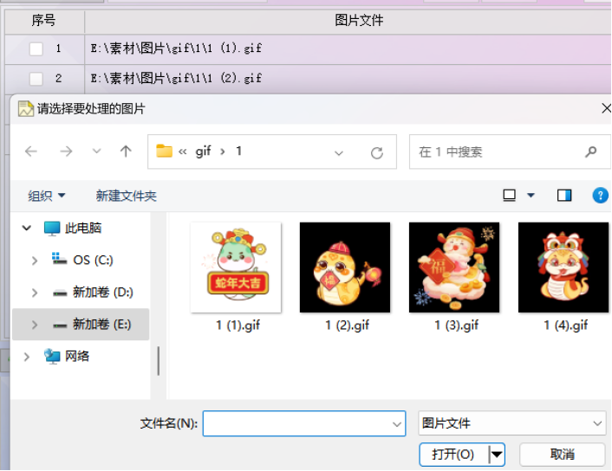Check the box for row 1

point(36,48)
